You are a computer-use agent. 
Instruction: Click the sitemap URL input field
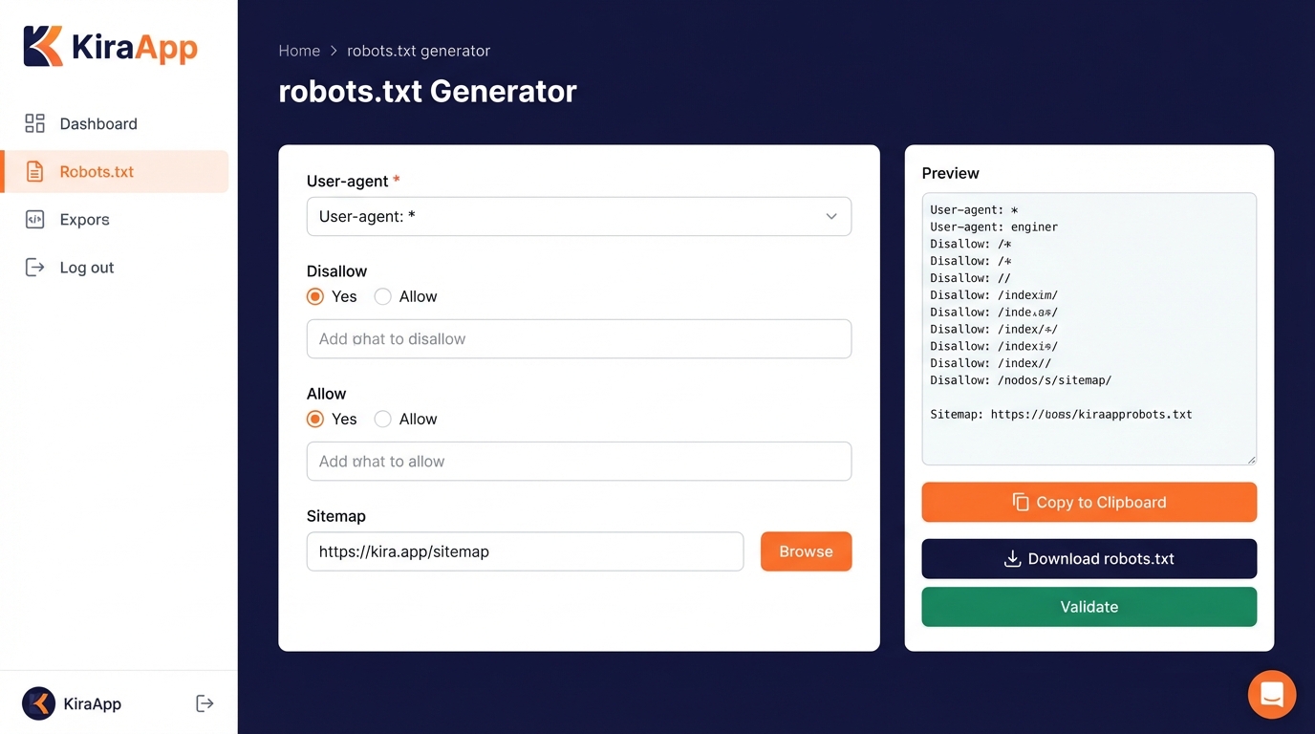coord(524,551)
